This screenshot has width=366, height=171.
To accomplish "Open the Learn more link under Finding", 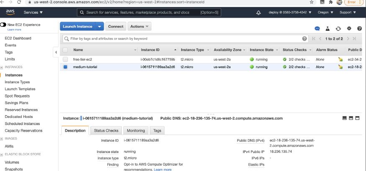I will coord(163,169).
